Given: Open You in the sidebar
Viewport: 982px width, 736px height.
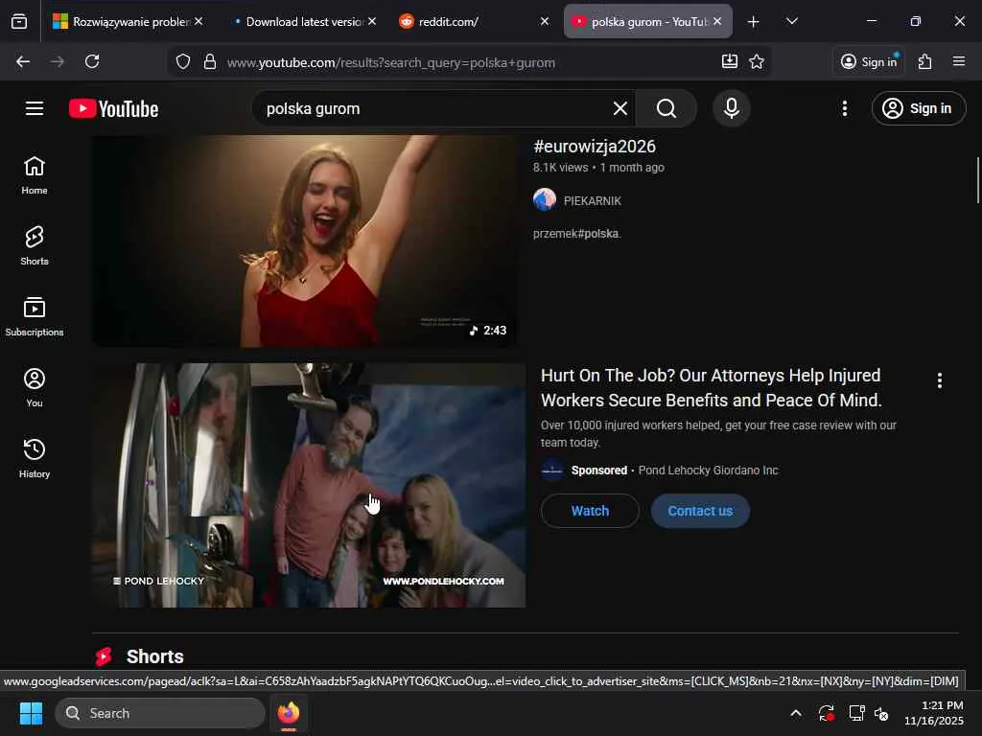Looking at the screenshot, I should (35, 387).
